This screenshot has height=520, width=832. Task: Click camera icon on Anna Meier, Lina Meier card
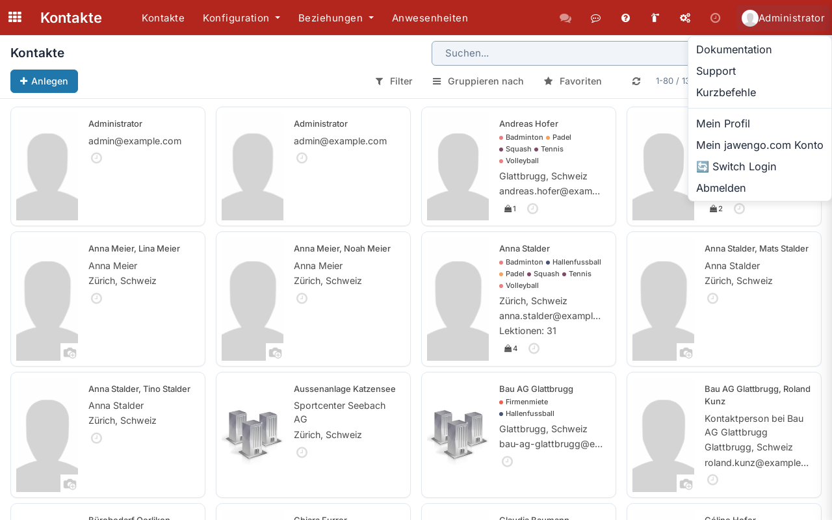[70, 353]
